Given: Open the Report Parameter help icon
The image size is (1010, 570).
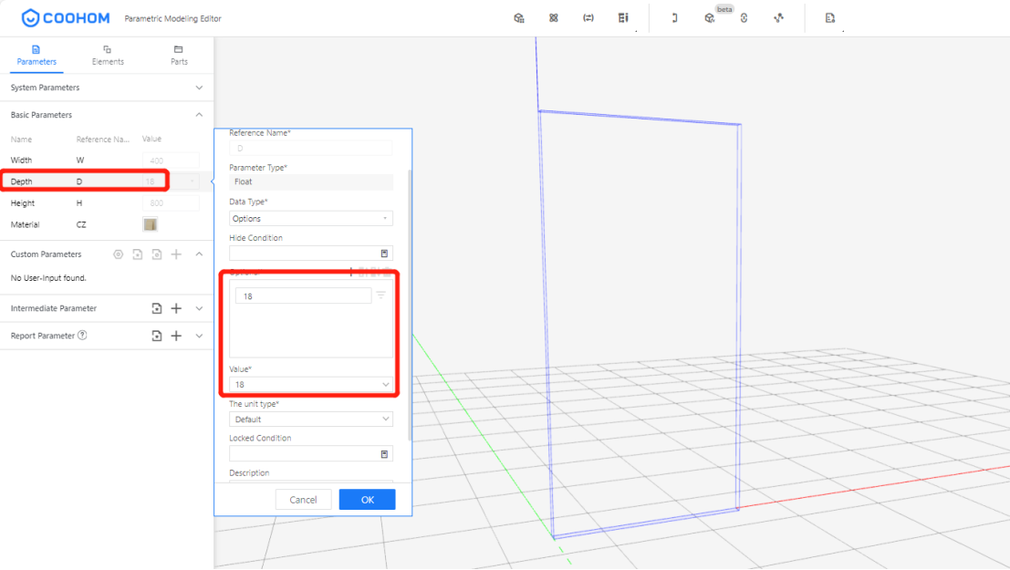Looking at the screenshot, I should click(x=83, y=336).
